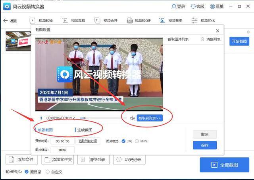This screenshot has width=254, height=180.
Task: Switch to the 单张截图 single capture tab
Action: [45, 130]
